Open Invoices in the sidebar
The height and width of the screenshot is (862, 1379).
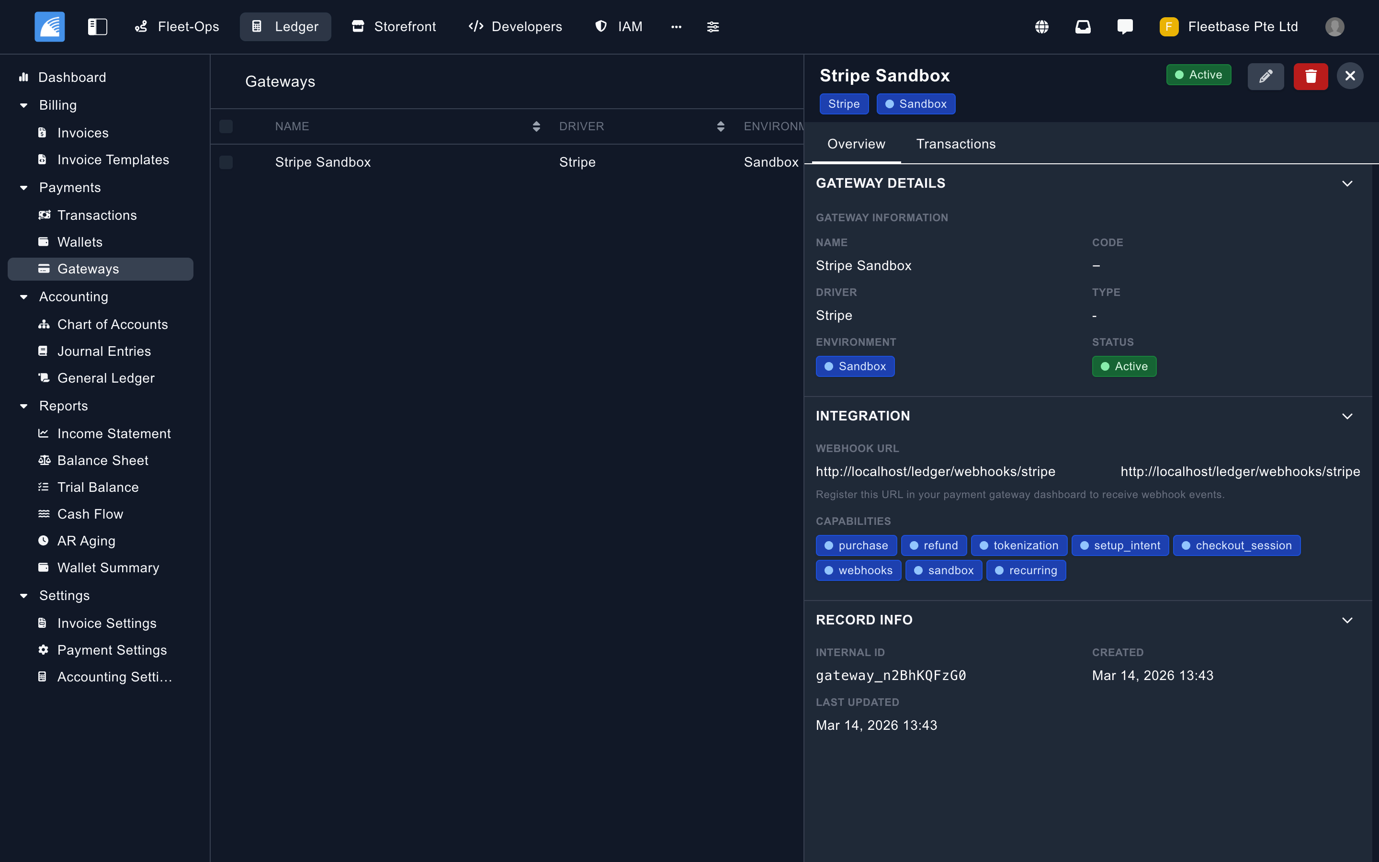tap(83, 133)
